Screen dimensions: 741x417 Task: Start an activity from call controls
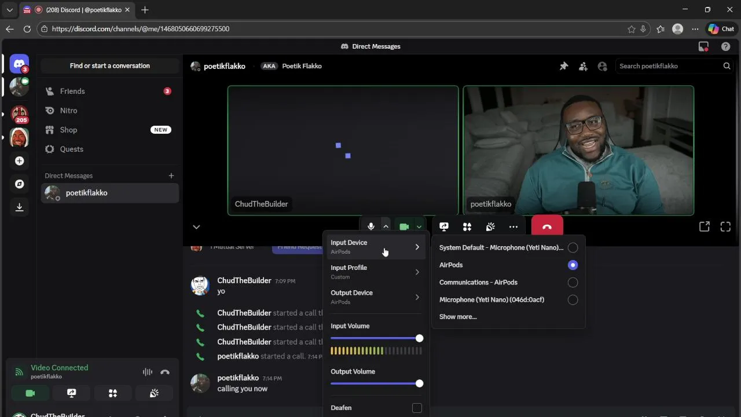coord(467,227)
